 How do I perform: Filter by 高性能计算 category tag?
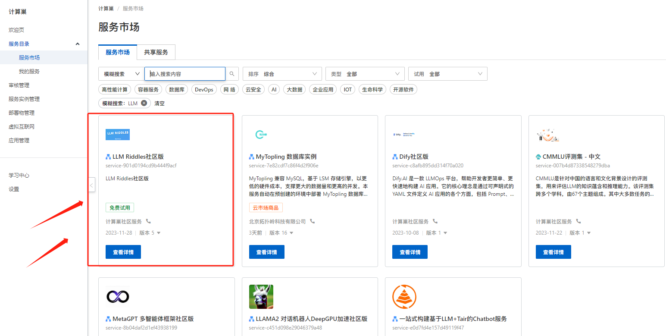point(115,90)
